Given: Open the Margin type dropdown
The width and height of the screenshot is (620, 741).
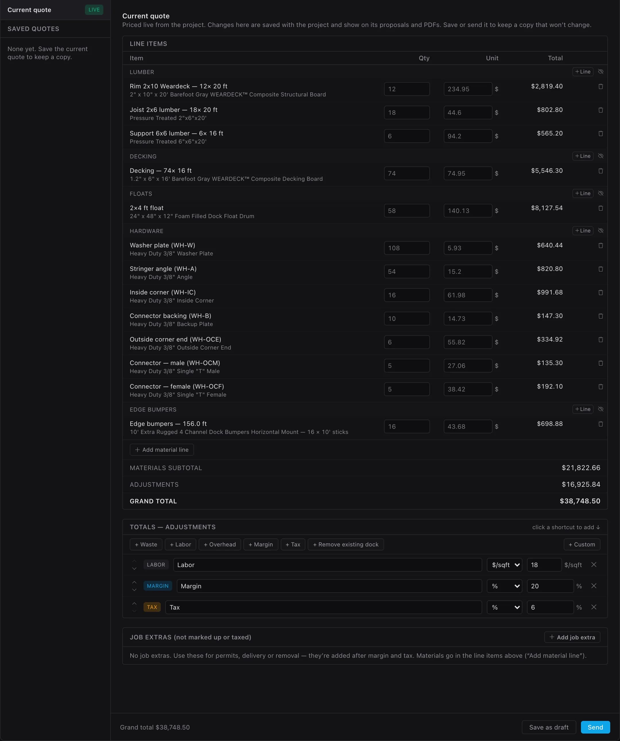Looking at the screenshot, I should tap(505, 586).
